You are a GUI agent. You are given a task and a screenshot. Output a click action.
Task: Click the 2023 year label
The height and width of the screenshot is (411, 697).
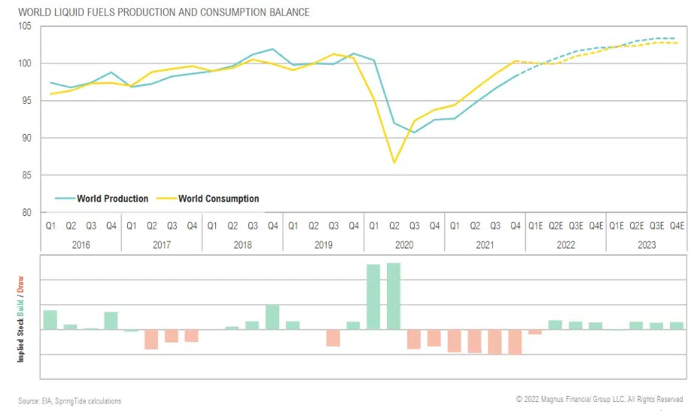pyautogui.click(x=647, y=245)
